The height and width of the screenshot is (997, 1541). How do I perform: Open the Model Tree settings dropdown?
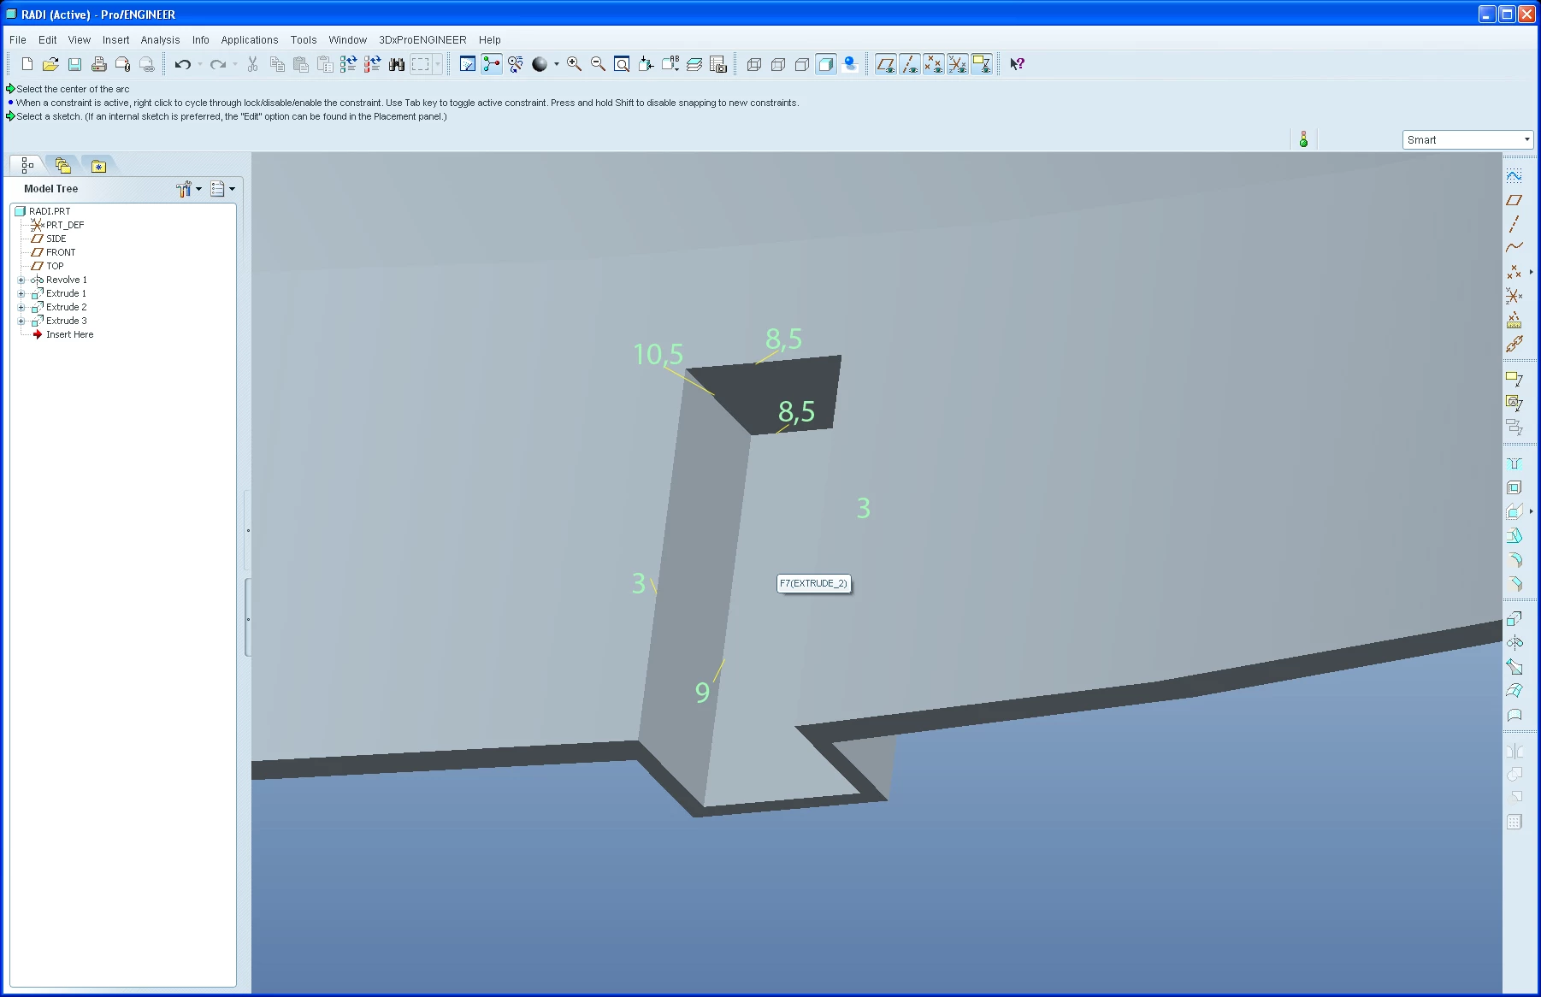click(x=189, y=189)
